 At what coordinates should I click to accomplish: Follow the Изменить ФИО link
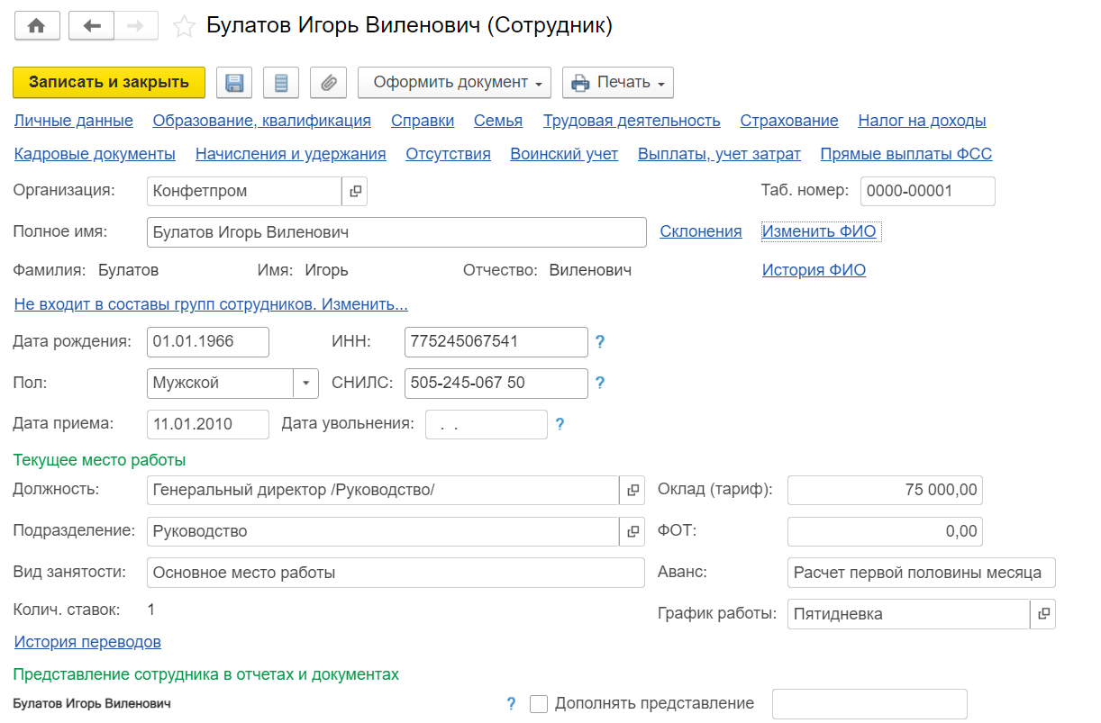tap(819, 231)
